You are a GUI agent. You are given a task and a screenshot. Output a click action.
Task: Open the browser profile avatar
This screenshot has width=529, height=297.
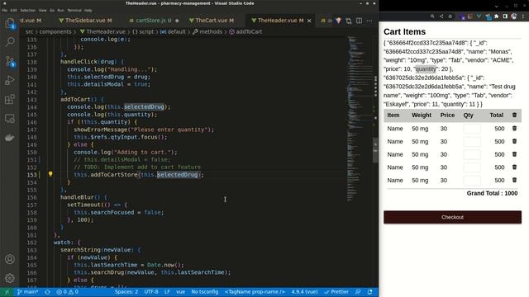(514, 16)
